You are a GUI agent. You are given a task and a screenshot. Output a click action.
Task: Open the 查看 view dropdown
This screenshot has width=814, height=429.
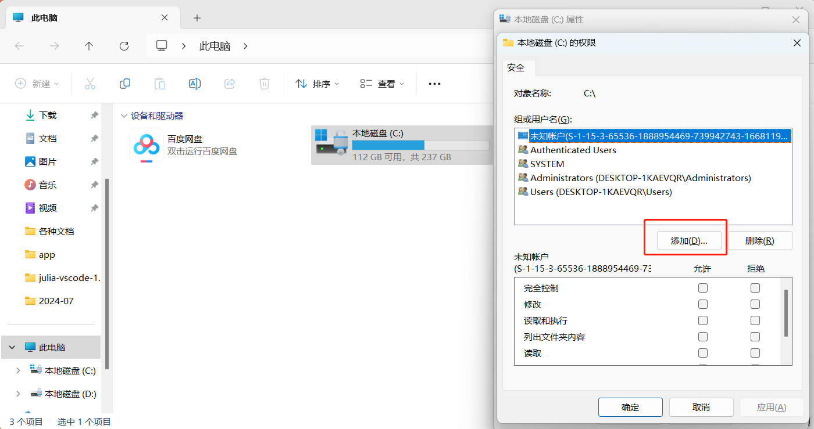tap(382, 84)
